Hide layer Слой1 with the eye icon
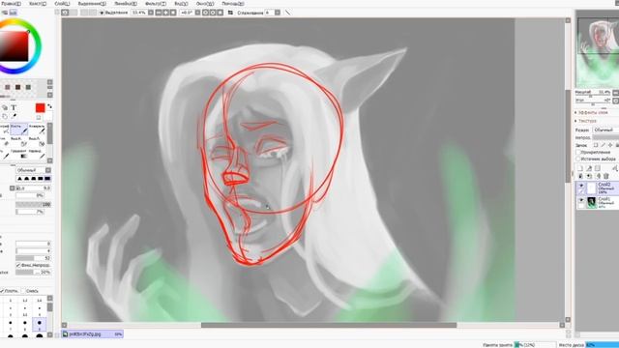The width and height of the screenshot is (619, 348). point(580,200)
